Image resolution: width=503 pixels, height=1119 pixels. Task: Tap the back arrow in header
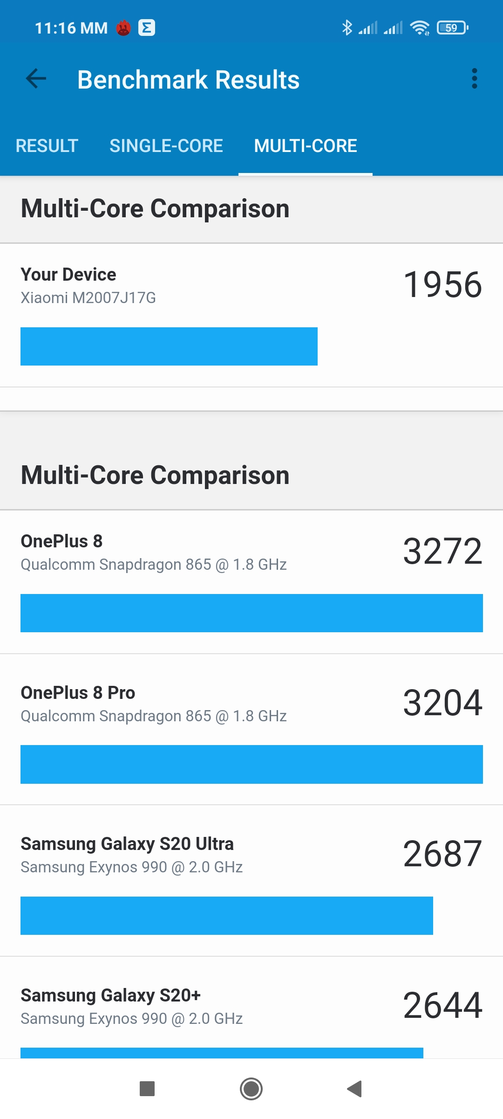pos(36,79)
